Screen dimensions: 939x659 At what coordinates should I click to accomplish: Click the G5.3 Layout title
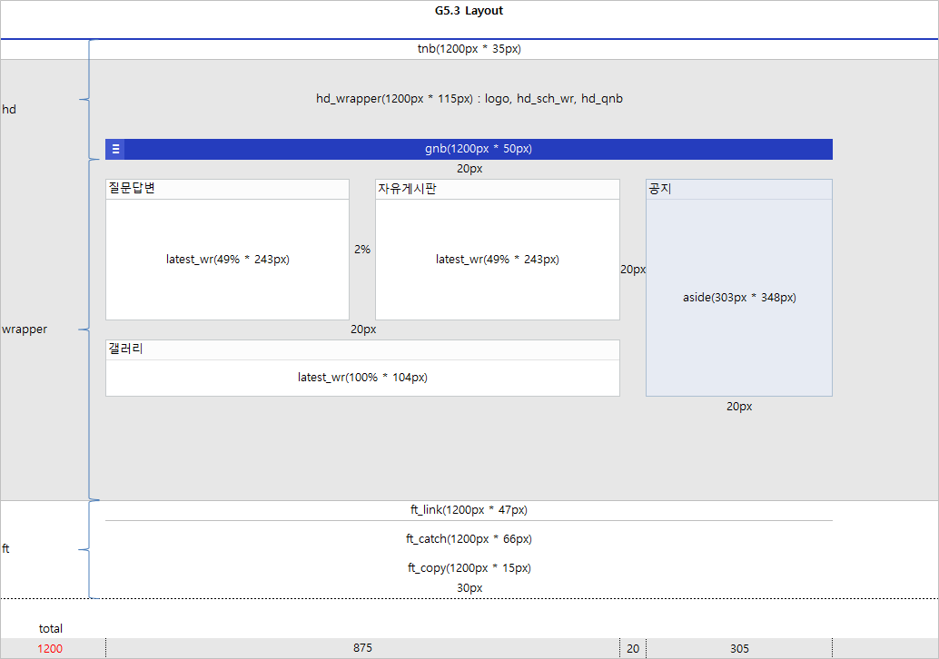(469, 12)
